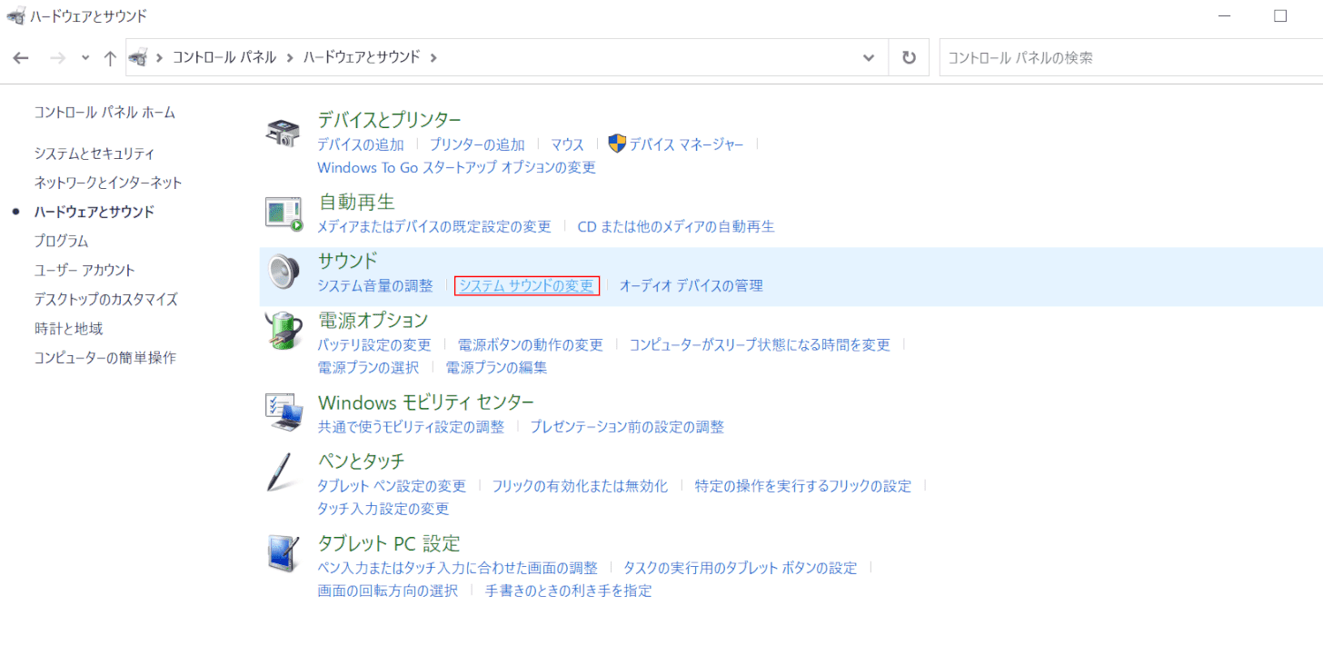The width and height of the screenshot is (1323, 665).
Task: Click タッチ入力設定の変更 link
Action: tap(383, 508)
